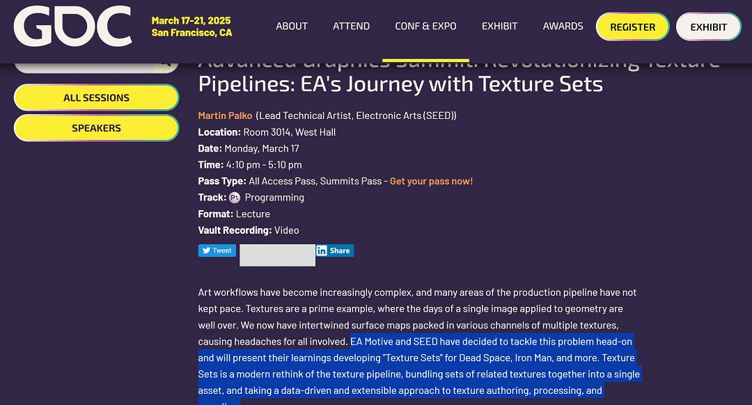Open the ATTEND menu
Screen dimensions: 752x405
pyautogui.click(x=351, y=26)
